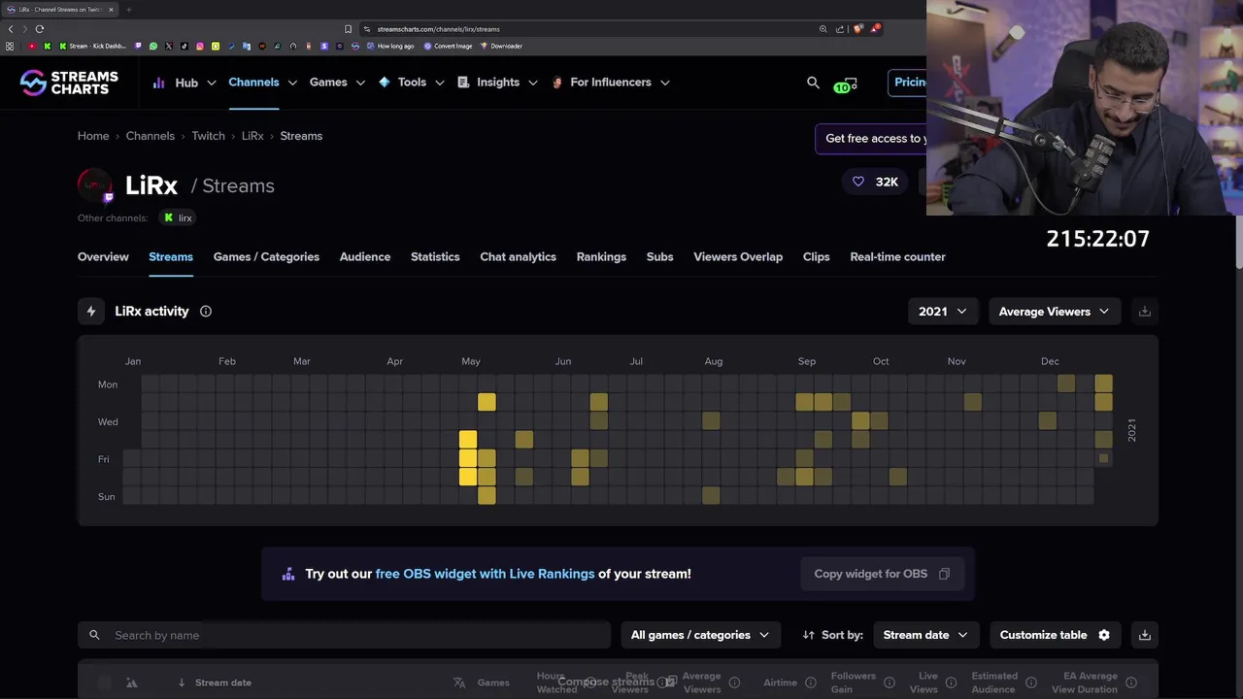Switch to the Rankings tab
1243x699 pixels.
click(601, 257)
